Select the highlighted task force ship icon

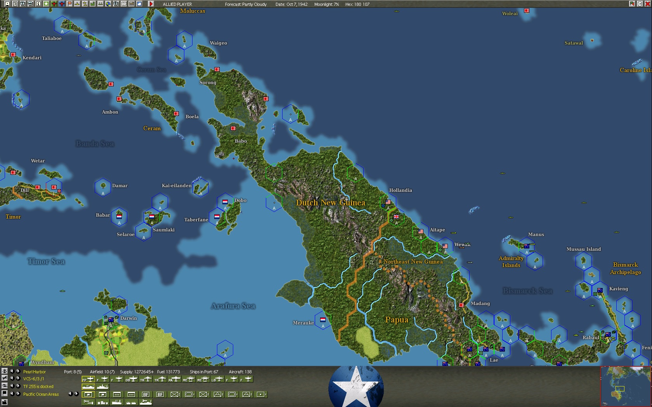tap(88, 386)
